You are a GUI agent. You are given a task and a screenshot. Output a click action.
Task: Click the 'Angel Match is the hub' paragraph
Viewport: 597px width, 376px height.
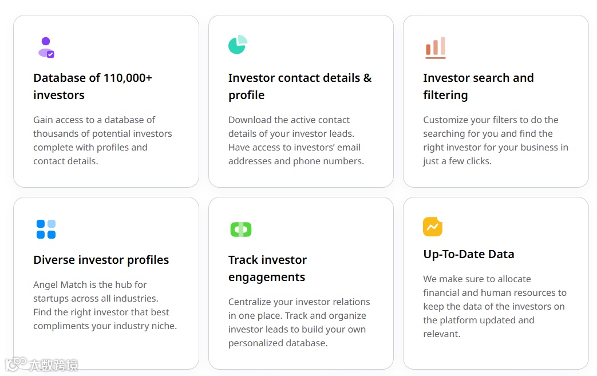coord(105,305)
